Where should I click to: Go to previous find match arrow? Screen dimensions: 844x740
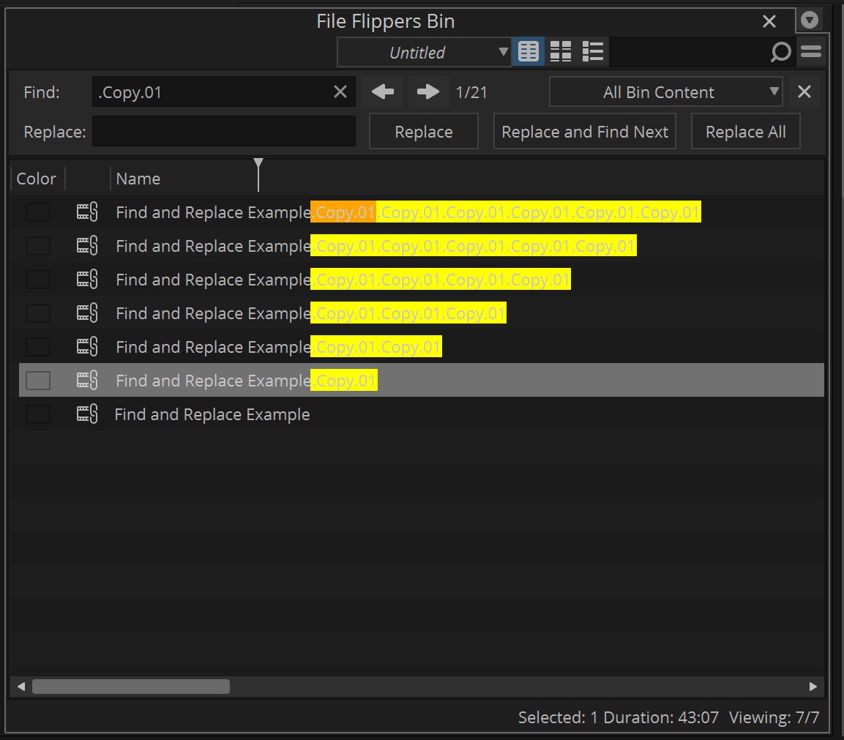point(383,92)
